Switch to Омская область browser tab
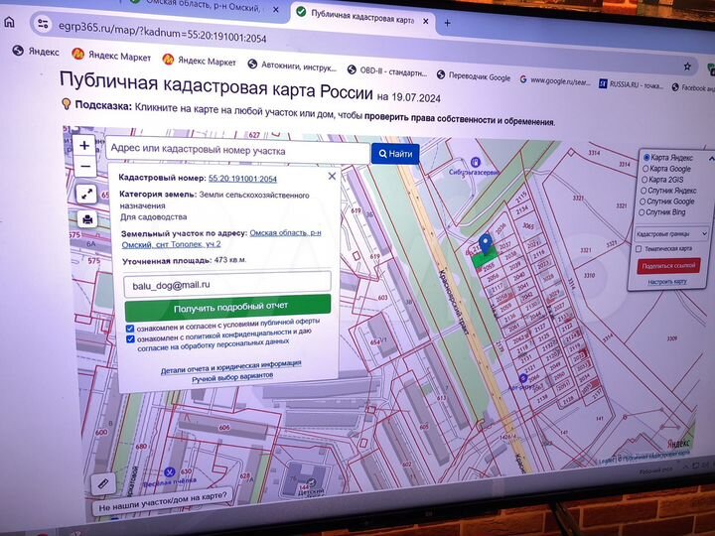 pos(205,7)
